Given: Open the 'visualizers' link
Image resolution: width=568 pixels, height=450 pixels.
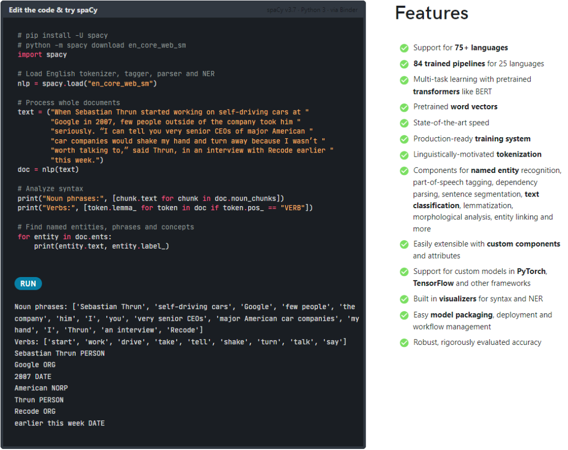Looking at the screenshot, I should [x=458, y=299].
